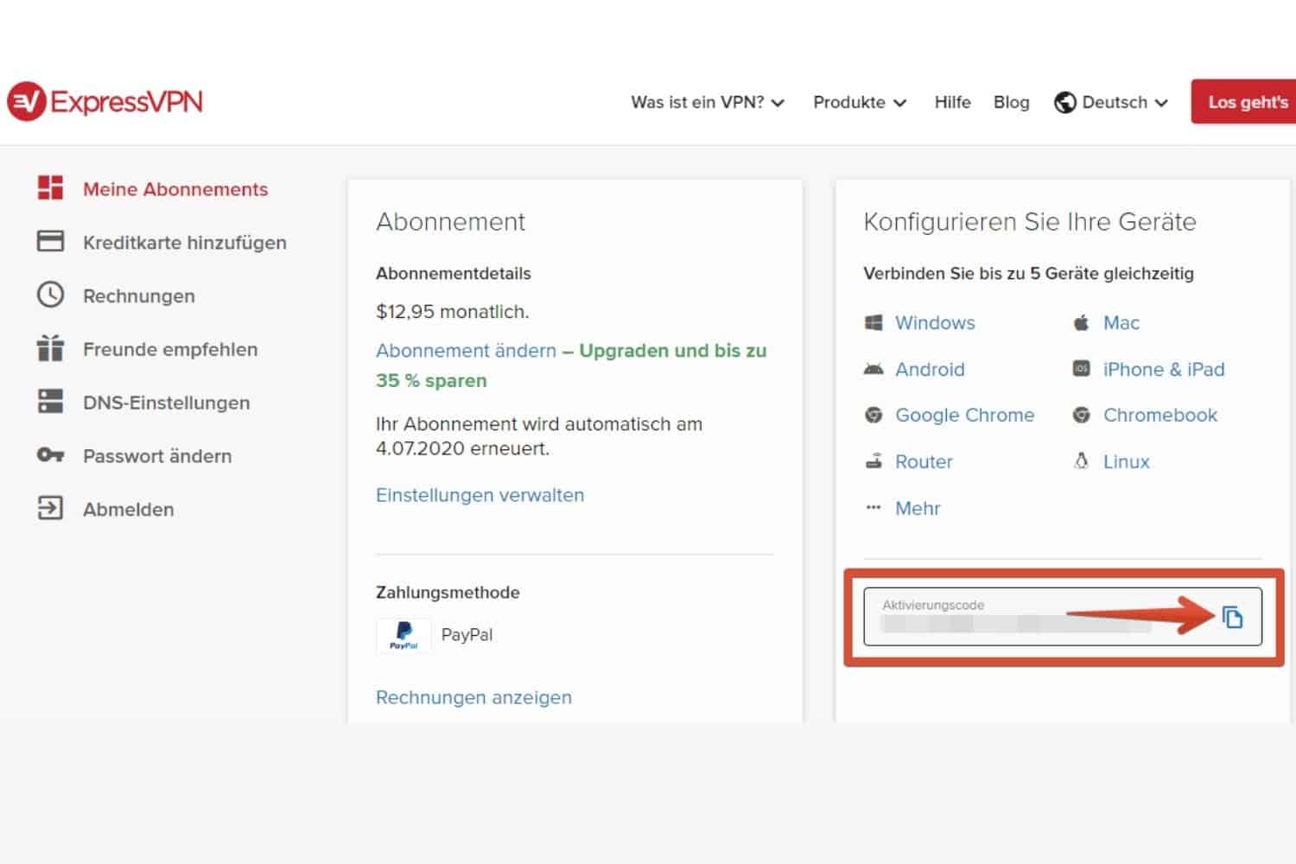
Task: Open the Hilfe menu item
Action: (952, 102)
